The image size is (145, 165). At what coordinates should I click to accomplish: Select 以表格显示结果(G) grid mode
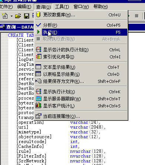[x=81, y=74]
